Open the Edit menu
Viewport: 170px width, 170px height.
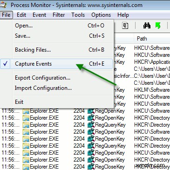21,15
